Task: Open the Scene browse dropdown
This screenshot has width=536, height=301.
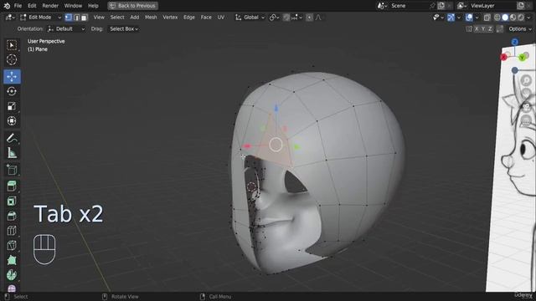Action: pos(382,6)
